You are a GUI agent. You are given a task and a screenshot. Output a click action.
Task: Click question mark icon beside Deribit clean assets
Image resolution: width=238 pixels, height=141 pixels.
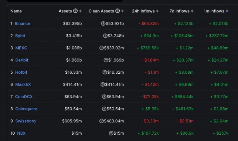[106, 60]
